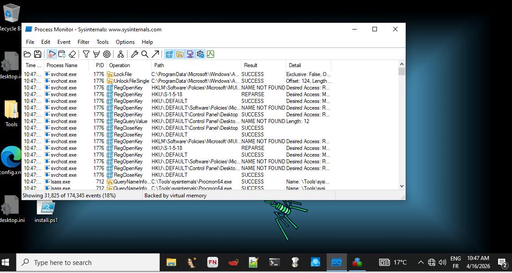Click the Length: 12 detail cell
The image size is (512, 273).
pos(298,121)
